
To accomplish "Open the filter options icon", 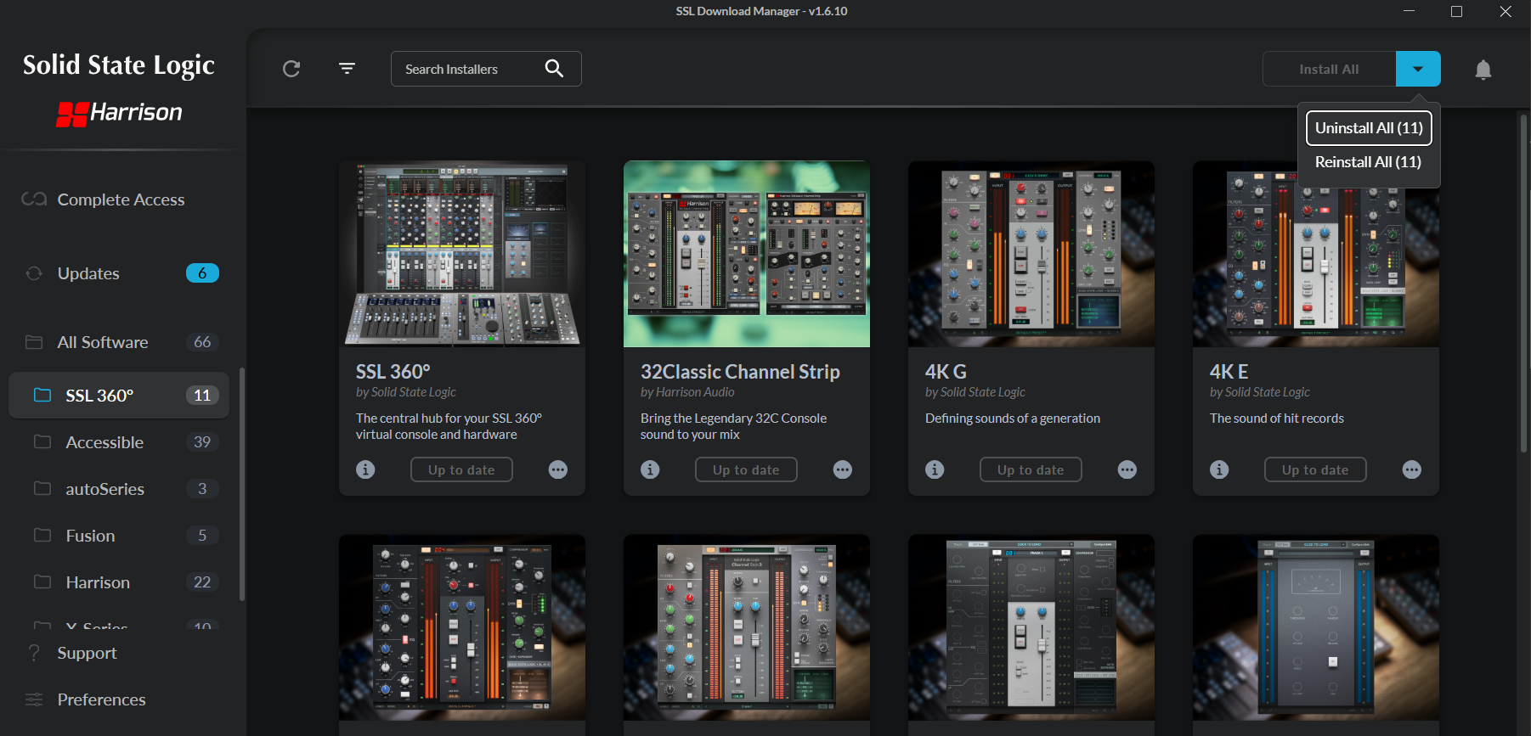I will point(347,68).
